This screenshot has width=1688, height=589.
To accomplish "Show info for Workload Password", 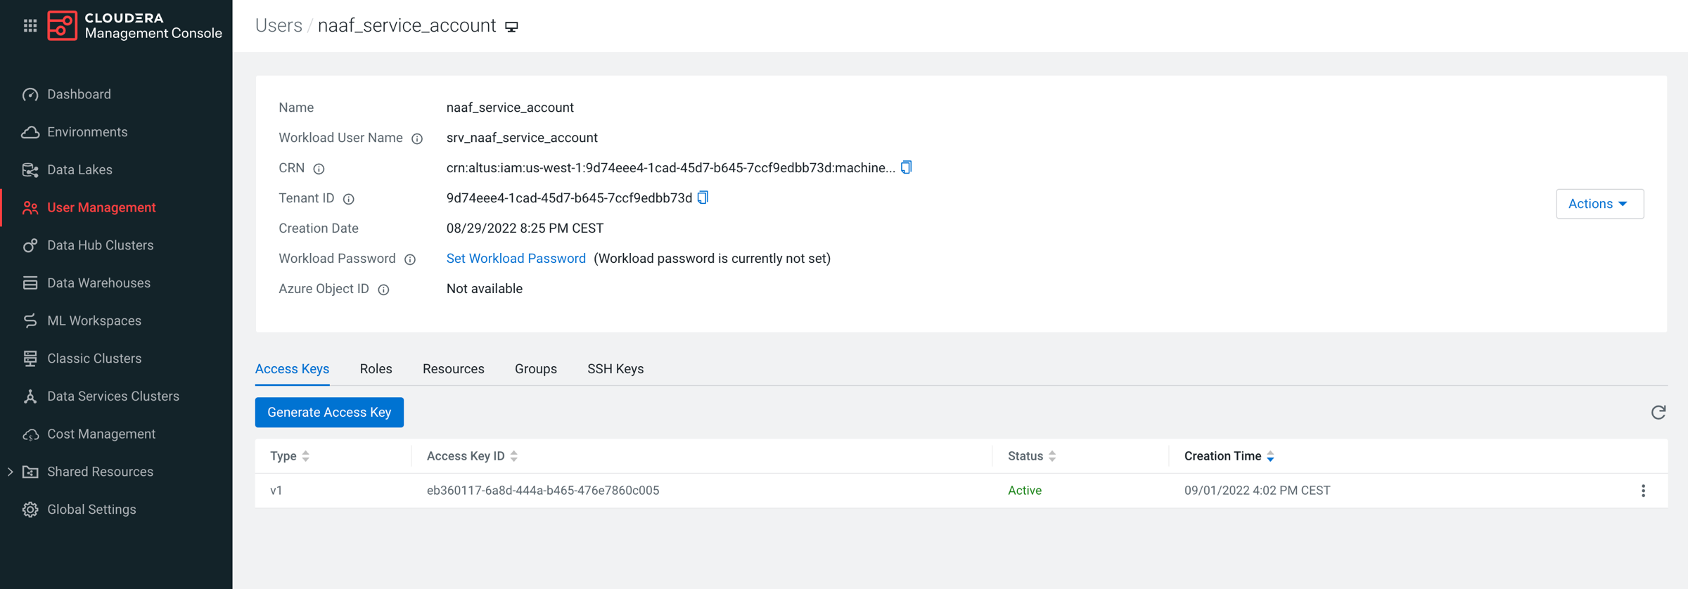I will click(410, 259).
